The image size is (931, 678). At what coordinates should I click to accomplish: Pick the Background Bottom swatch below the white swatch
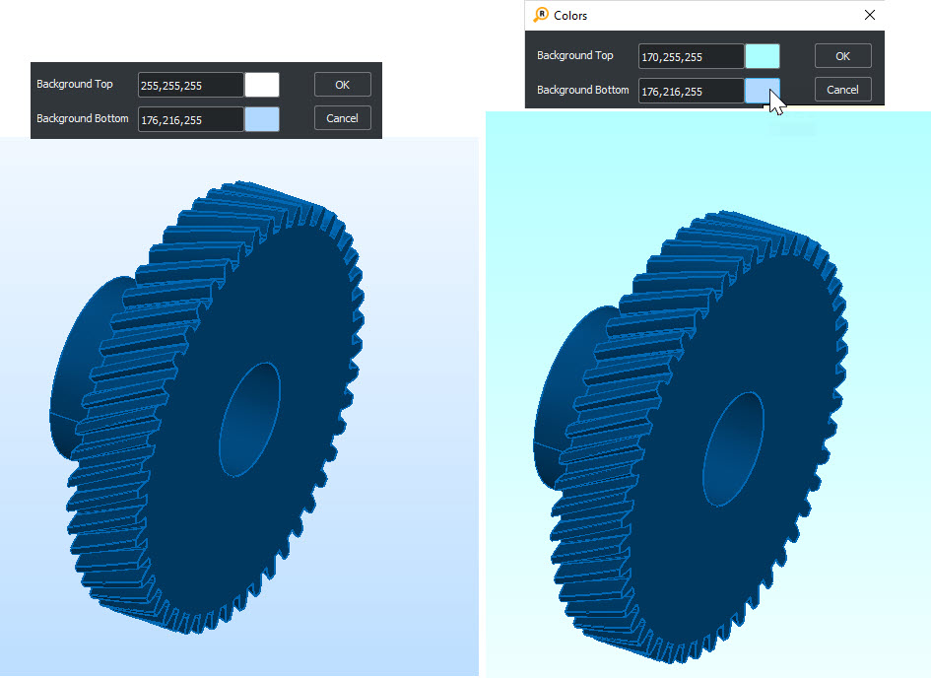click(262, 119)
